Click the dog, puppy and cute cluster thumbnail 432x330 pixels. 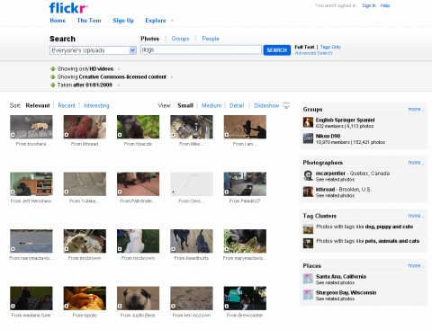coord(308,228)
